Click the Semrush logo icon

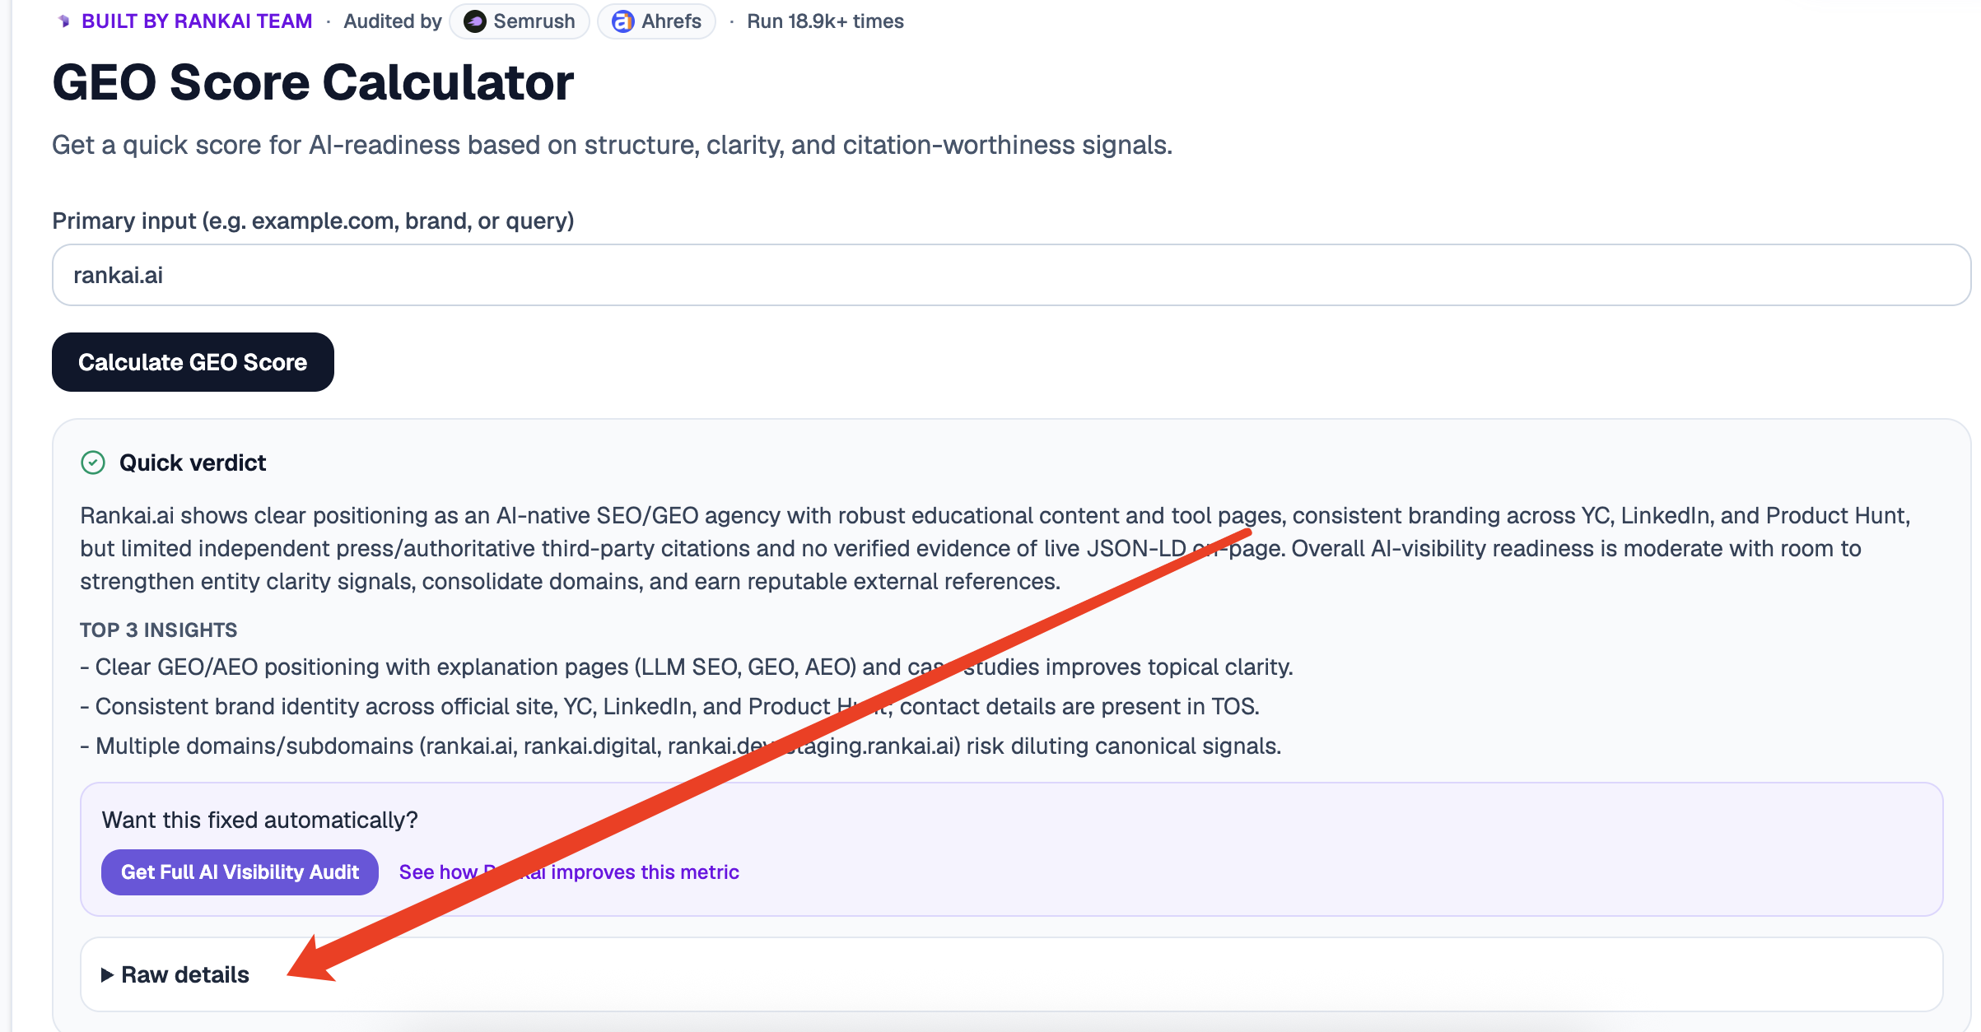(x=474, y=21)
